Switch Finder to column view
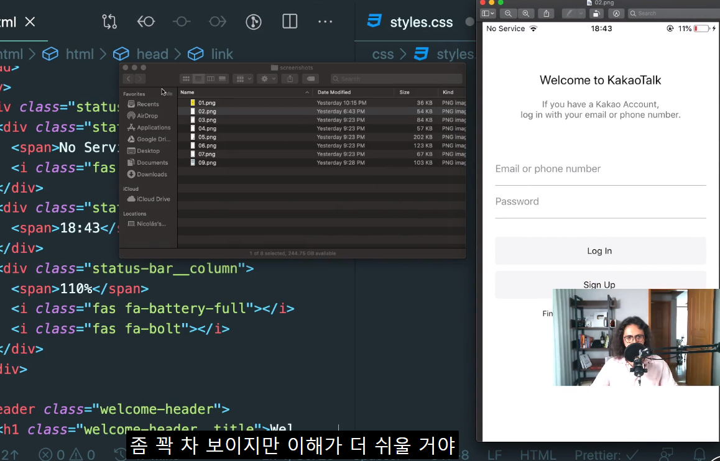 [x=210, y=79]
